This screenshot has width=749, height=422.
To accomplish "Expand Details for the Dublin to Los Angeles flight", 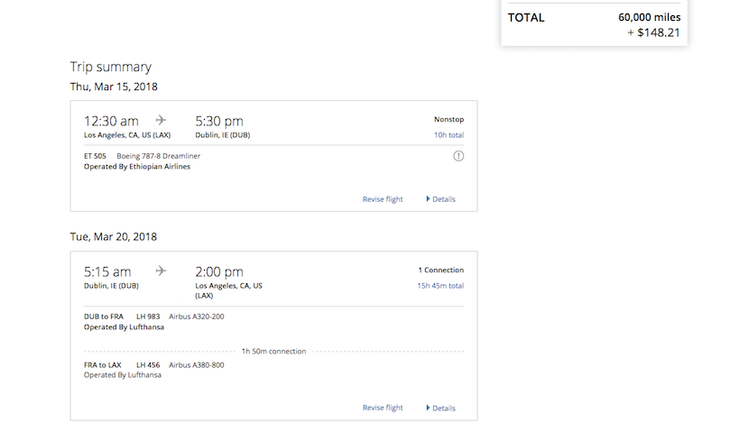I will pos(441,408).
